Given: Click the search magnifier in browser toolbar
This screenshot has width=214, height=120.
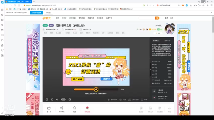Looking at the screenshot, I should (179, 5).
